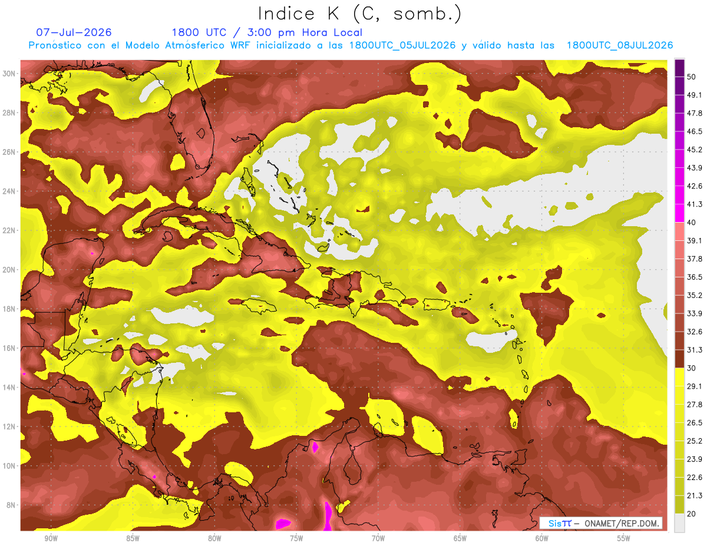
Task: Click the colorbar value 20
Action: 693,514
